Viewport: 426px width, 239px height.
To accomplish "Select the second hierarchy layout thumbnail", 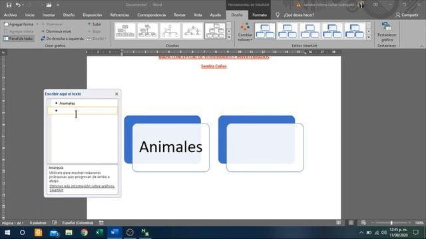I will pyautogui.click(x=148, y=31).
